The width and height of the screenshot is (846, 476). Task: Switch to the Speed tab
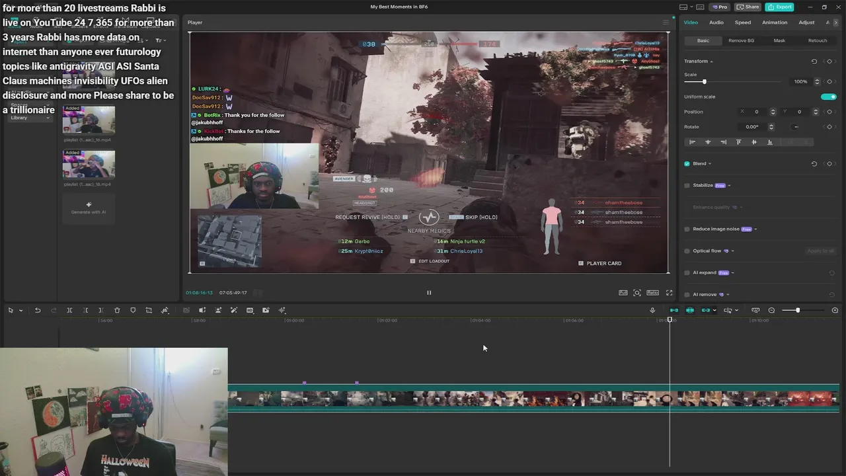[x=743, y=22]
